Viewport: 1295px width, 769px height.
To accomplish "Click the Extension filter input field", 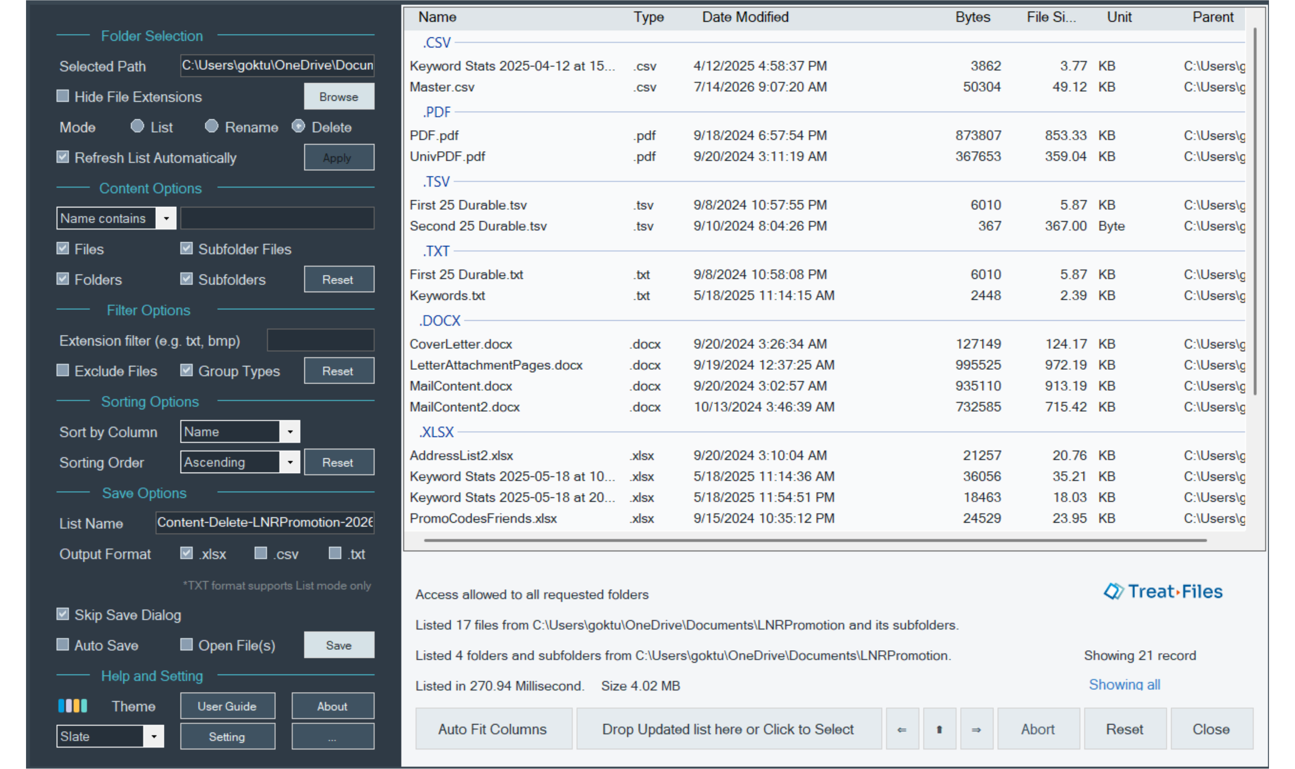I will coord(320,340).
